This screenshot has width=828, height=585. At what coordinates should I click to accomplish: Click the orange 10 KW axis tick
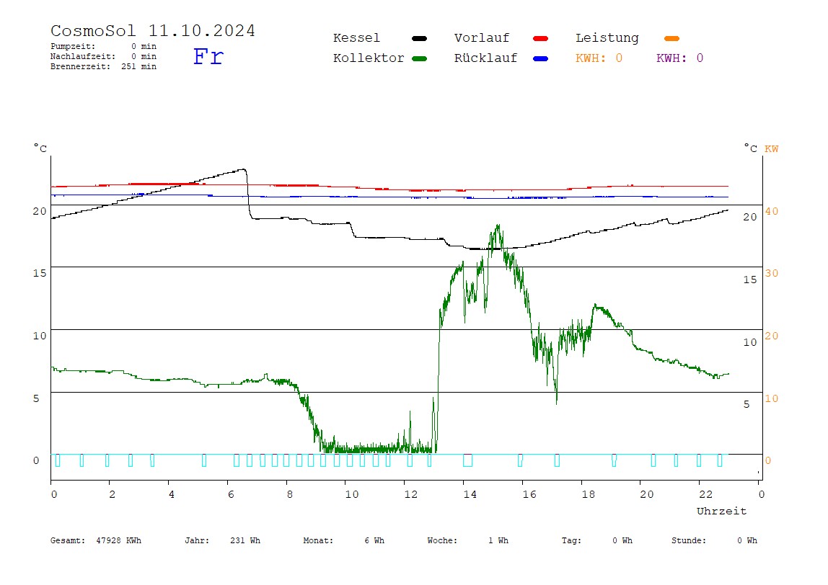point(772,398)
